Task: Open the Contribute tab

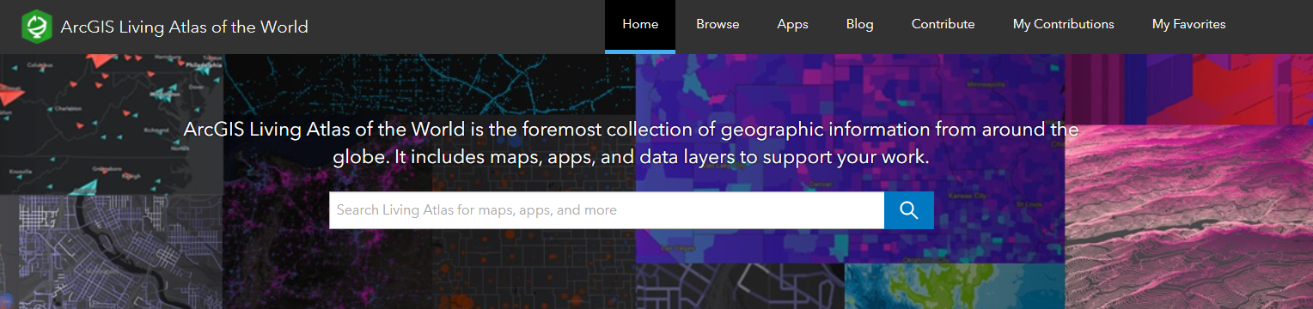Action: tap(943, 25)
